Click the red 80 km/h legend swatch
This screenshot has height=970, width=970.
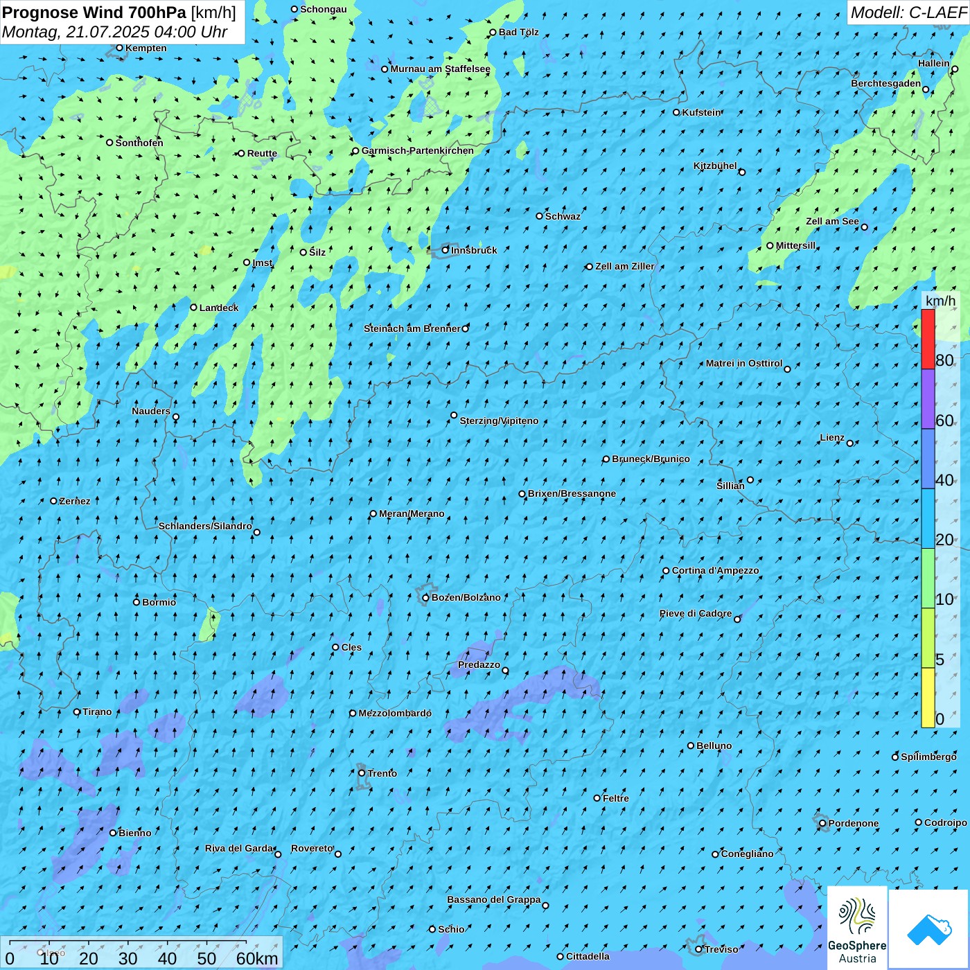click(928, 339)
